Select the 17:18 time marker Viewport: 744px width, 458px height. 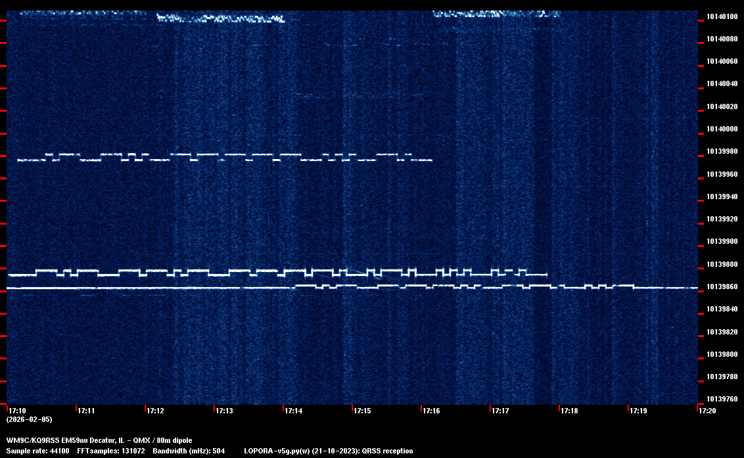(569, 411)
